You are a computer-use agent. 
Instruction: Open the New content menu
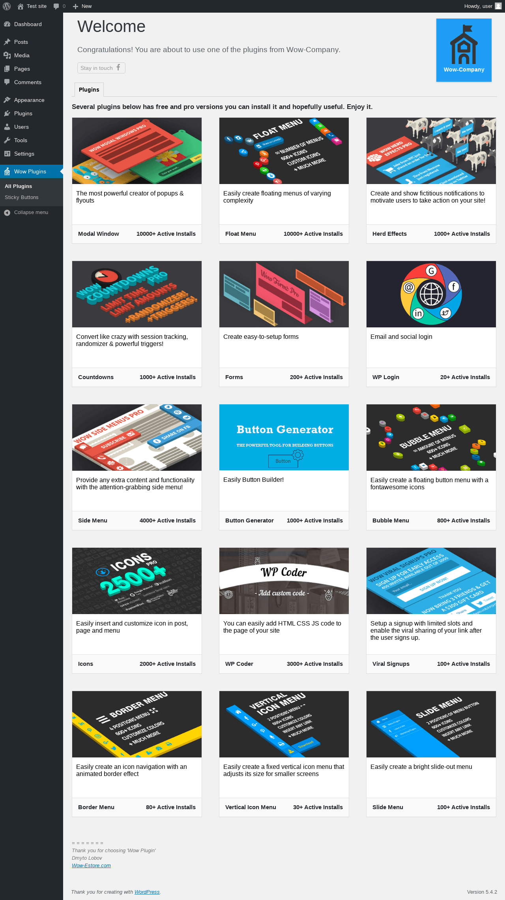click(82, 6)
